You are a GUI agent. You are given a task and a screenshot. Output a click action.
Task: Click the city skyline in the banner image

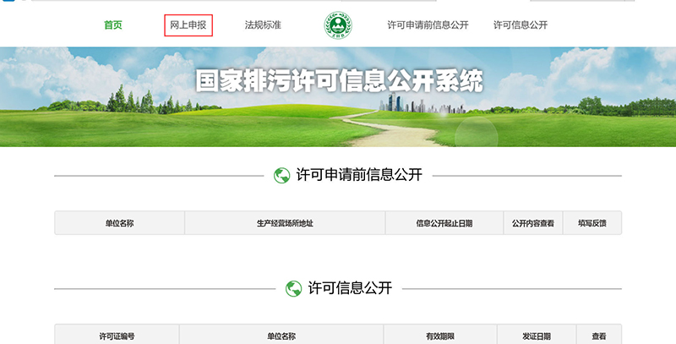point(416,105)
